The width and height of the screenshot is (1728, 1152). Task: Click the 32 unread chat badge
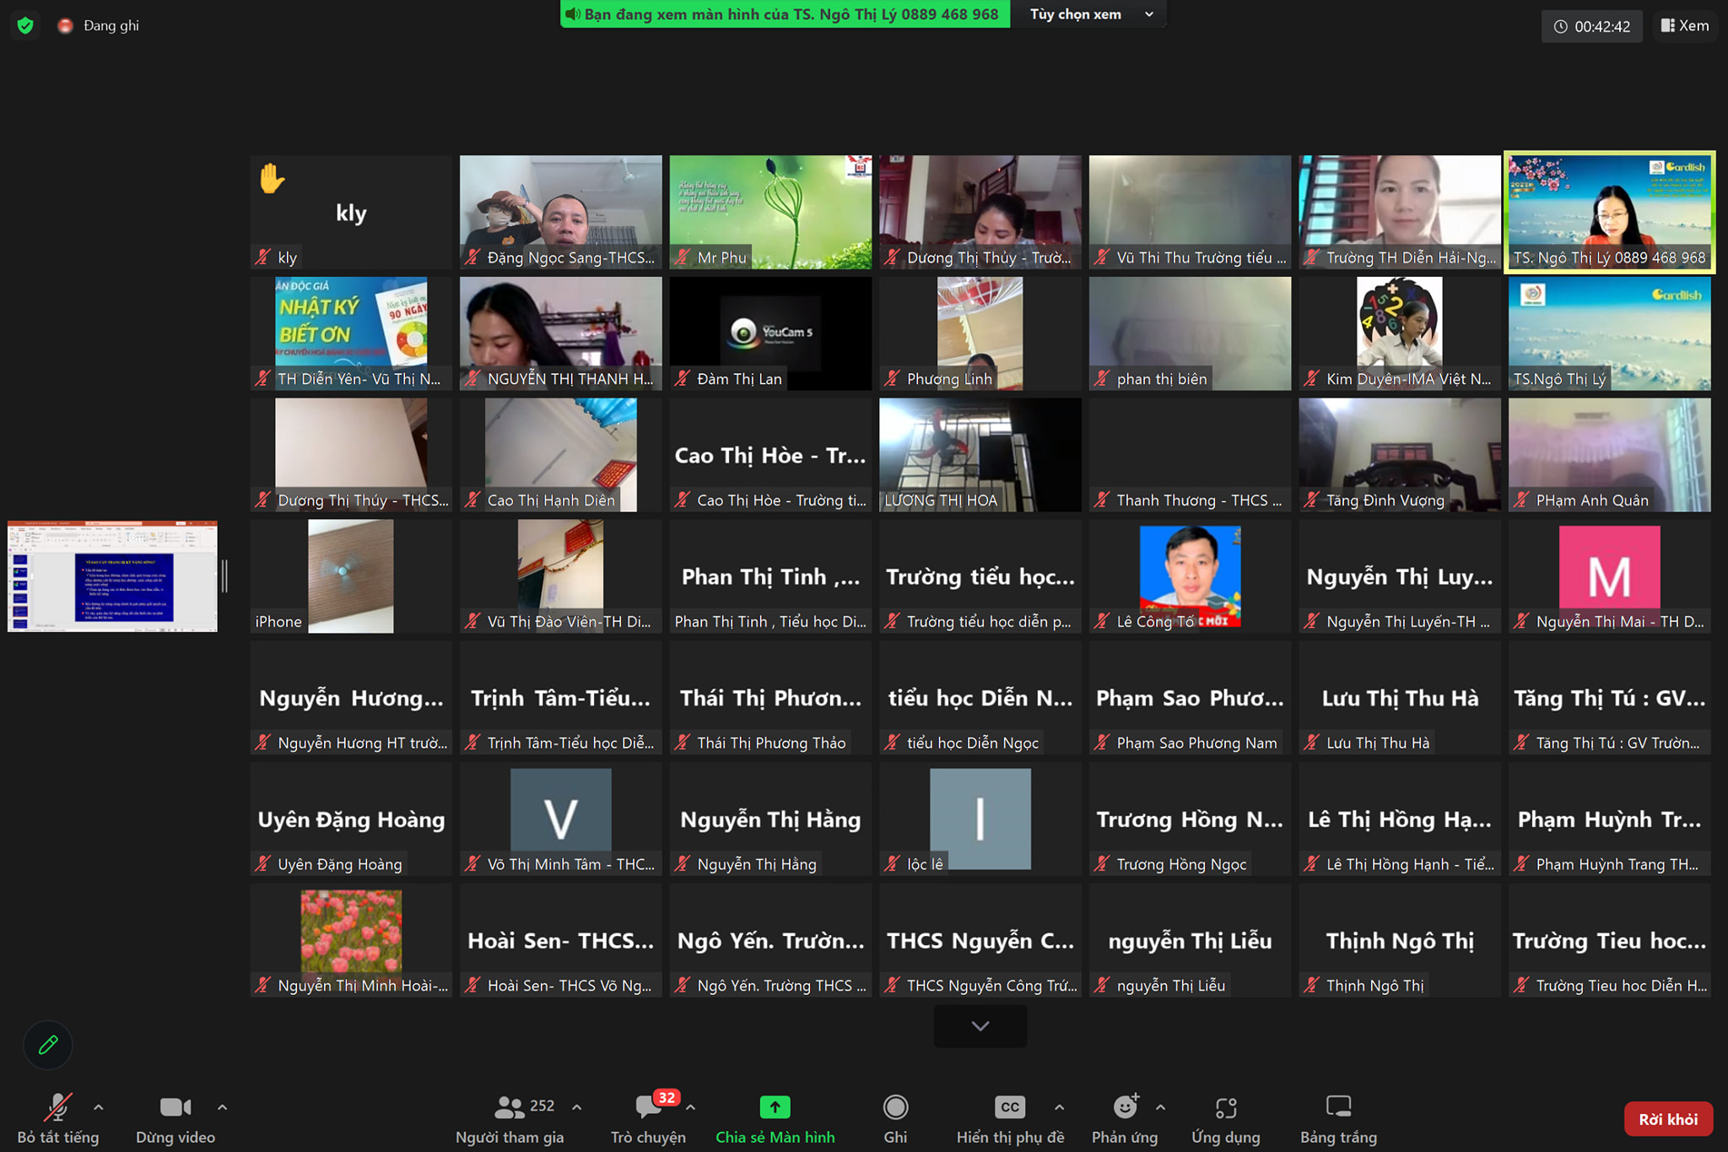pyautogui.click(x=667, y=1097)
